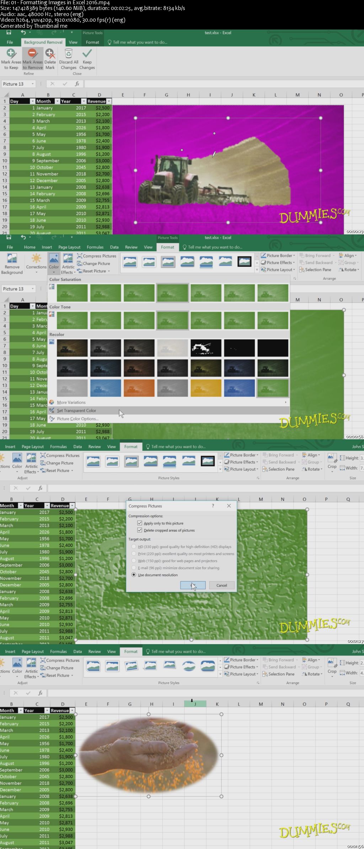Viewport: 364px width, 849px height.
Task: Click Picture Layout in the Compress Pictures dialog frame
Action: [241, 469]
